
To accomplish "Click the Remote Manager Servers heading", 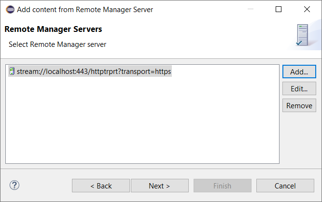I will 53,29.
